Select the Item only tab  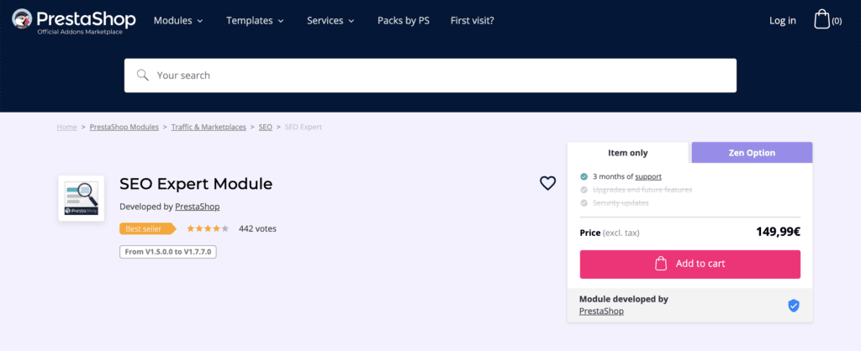(627, 153)
